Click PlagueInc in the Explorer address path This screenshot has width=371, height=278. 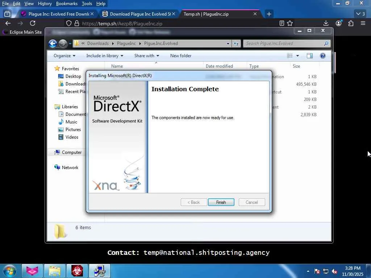coord(126,43)
